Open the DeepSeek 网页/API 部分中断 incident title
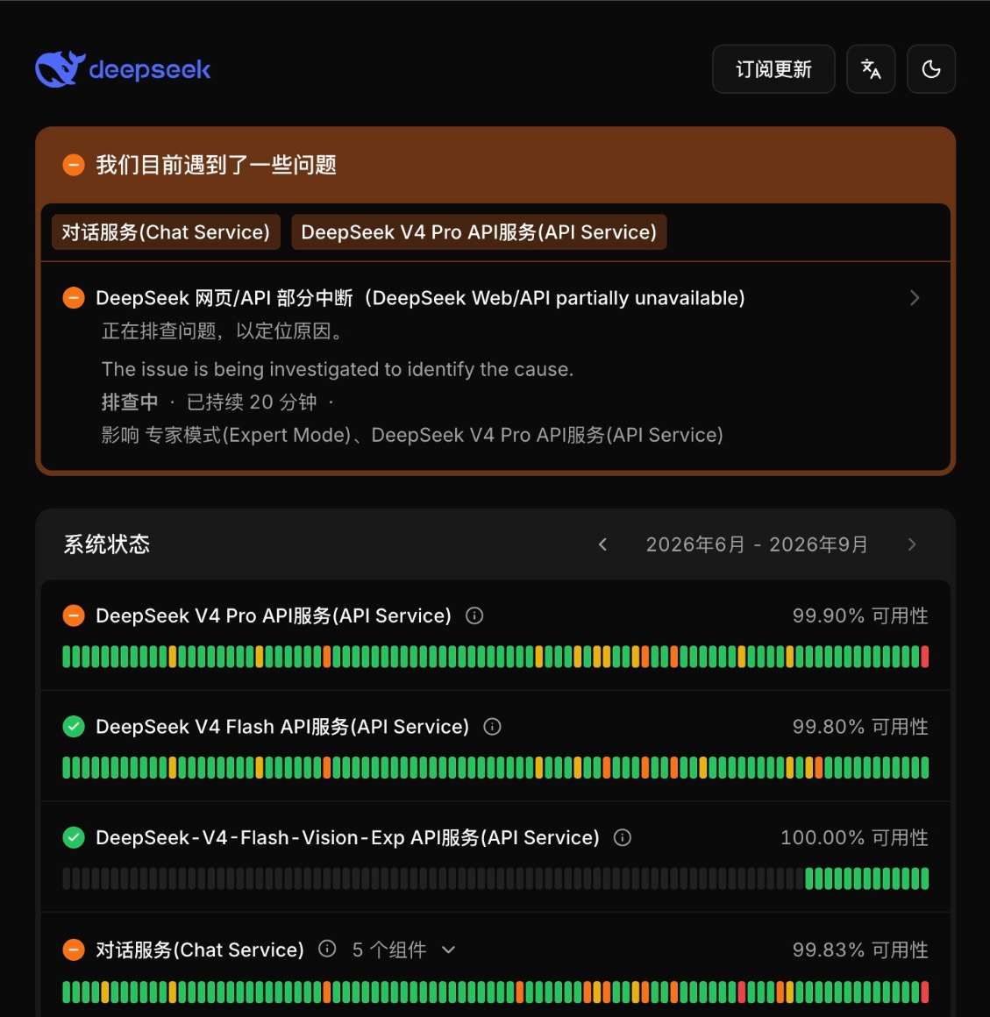Viewport: 990px width, 1017px height. tap(420, 298)
